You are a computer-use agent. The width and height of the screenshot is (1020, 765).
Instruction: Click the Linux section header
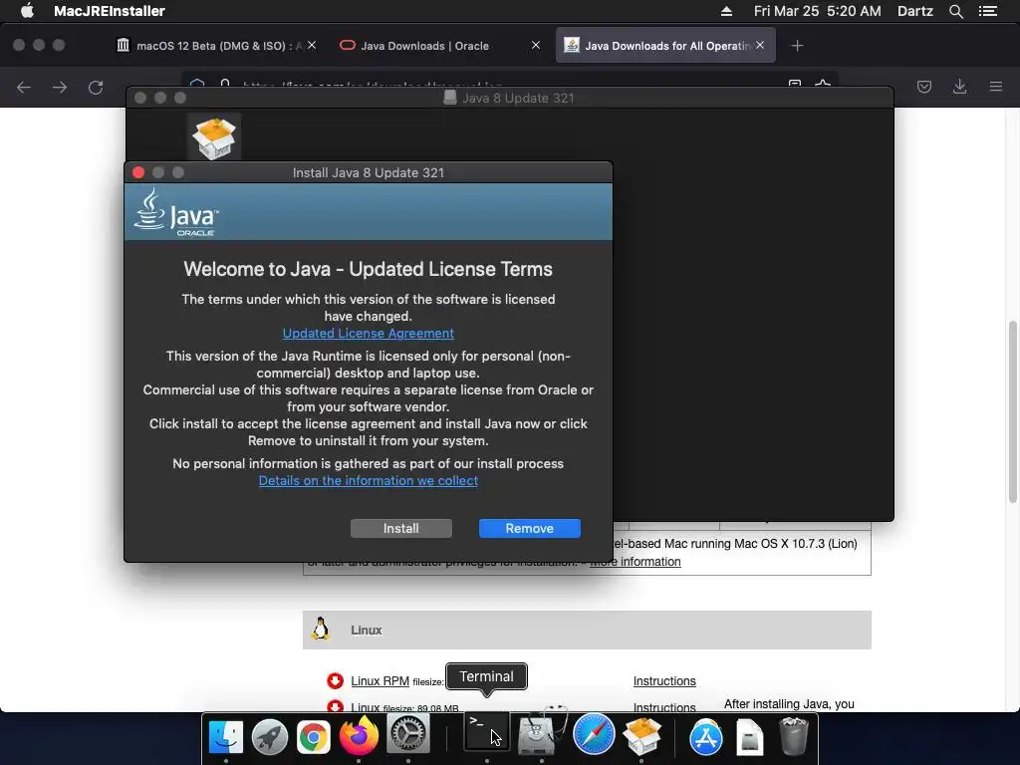[x=587, y=630]
